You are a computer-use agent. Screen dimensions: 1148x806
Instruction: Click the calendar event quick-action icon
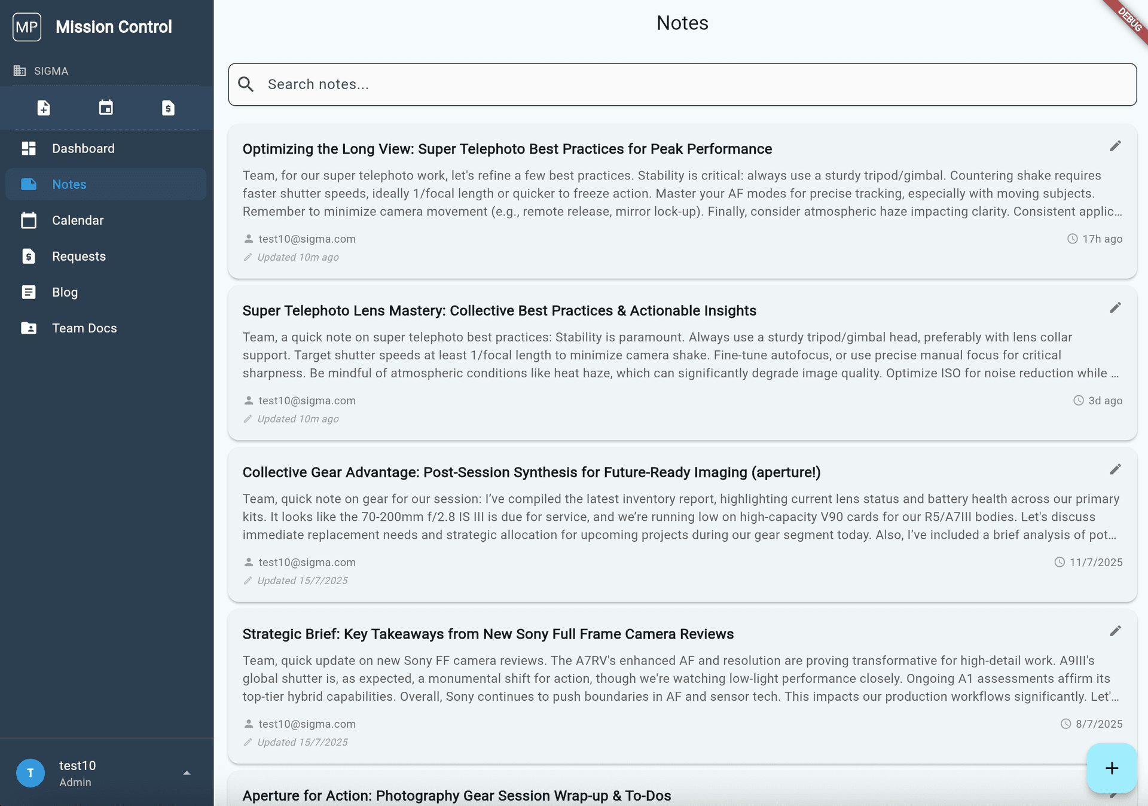click(106, 108)
